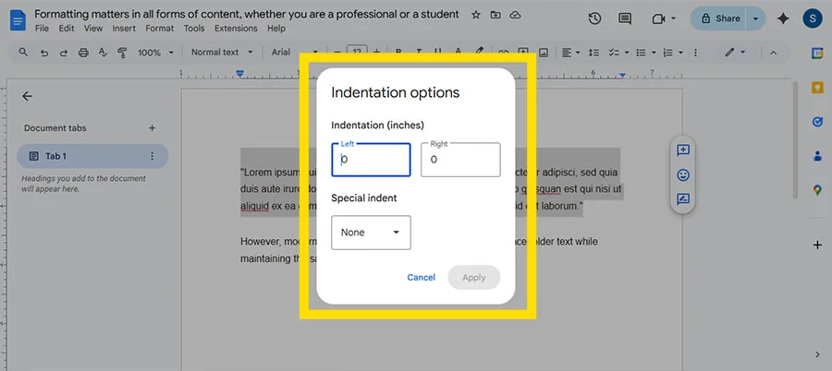Open the Normal text style dropdown
832x371 pixels.
[222, 53]
